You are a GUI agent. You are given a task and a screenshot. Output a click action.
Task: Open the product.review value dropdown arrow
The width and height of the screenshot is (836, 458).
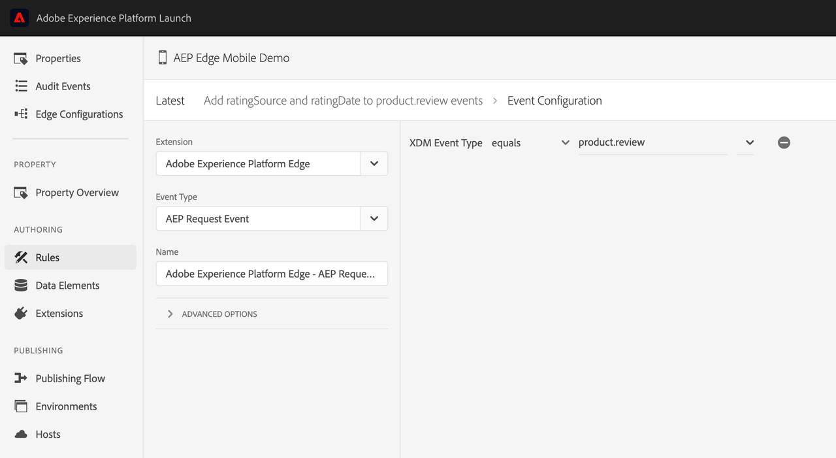(x=750, y=142)
